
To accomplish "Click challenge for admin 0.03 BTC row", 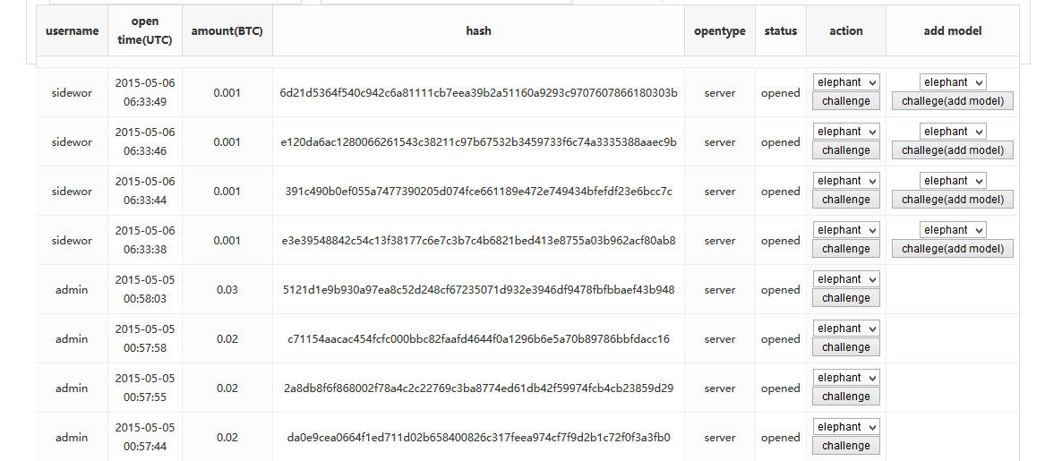I will click(x=845, y=298).
